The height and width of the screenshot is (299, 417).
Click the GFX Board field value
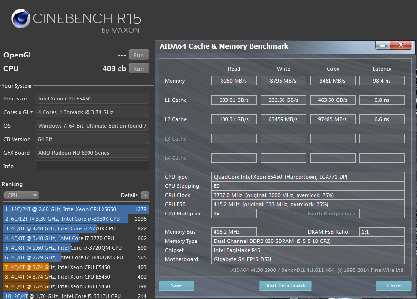coord(92,153)
